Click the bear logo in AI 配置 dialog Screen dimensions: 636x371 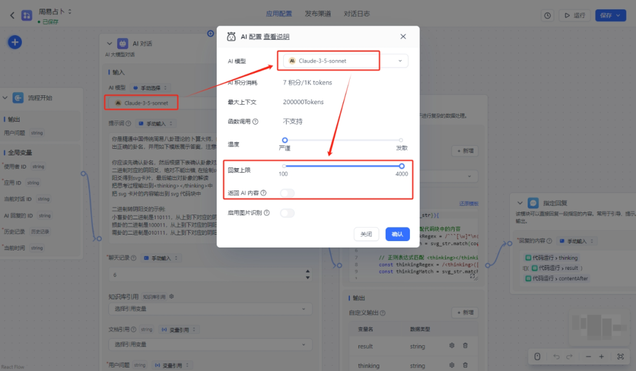pyautogui.click(x=231, y=36)
